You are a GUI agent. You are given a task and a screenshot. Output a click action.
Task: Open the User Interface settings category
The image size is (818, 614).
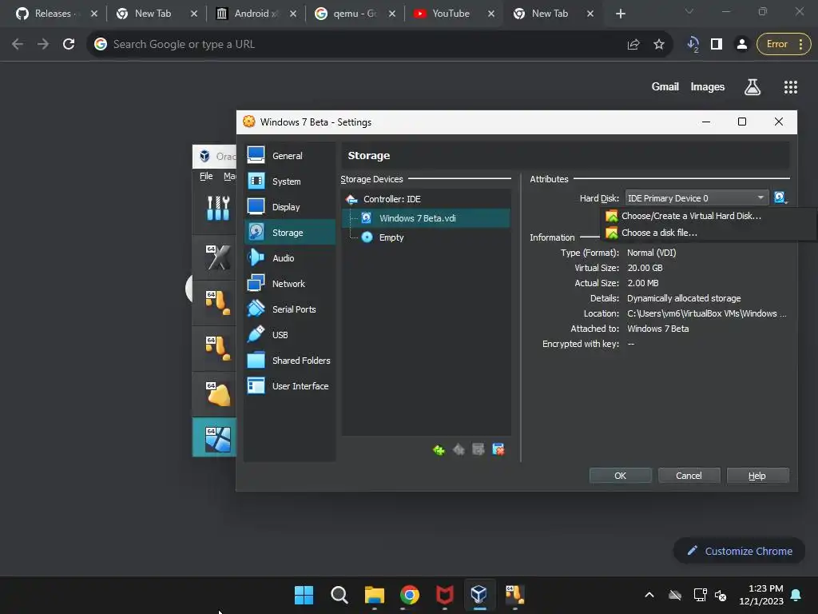click(289, 386)
